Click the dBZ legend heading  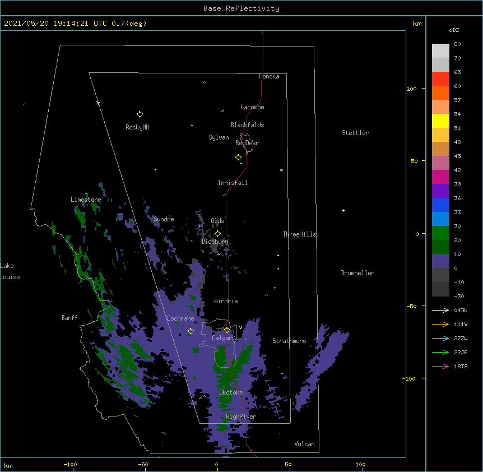coord(454,30)
